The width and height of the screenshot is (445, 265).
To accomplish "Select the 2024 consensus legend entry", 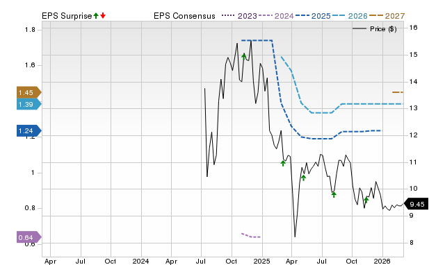I will [276, 16].
